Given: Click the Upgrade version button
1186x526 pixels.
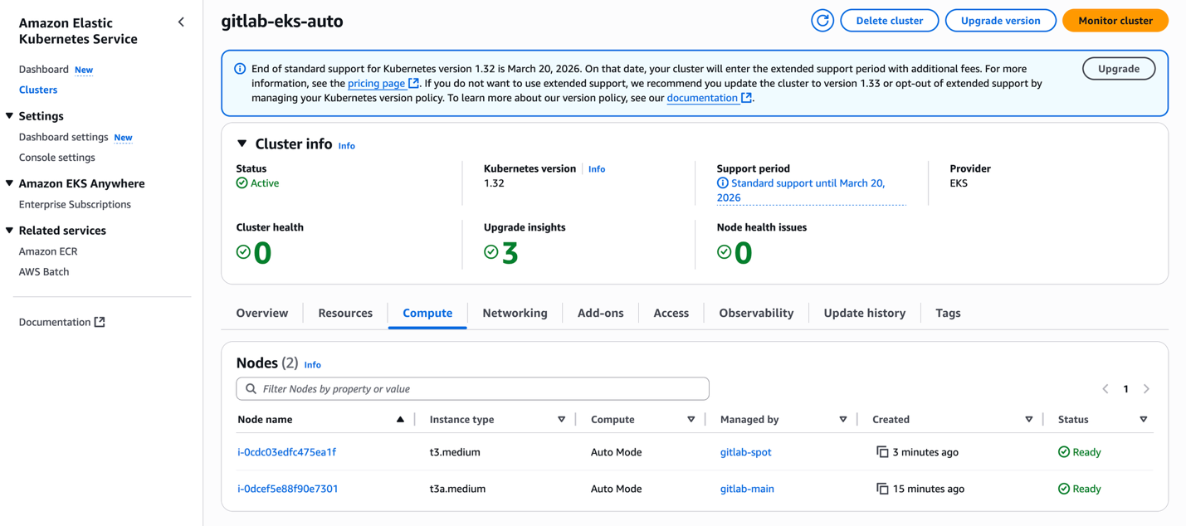Looking at the screenshot, I should click(1000, 21).
